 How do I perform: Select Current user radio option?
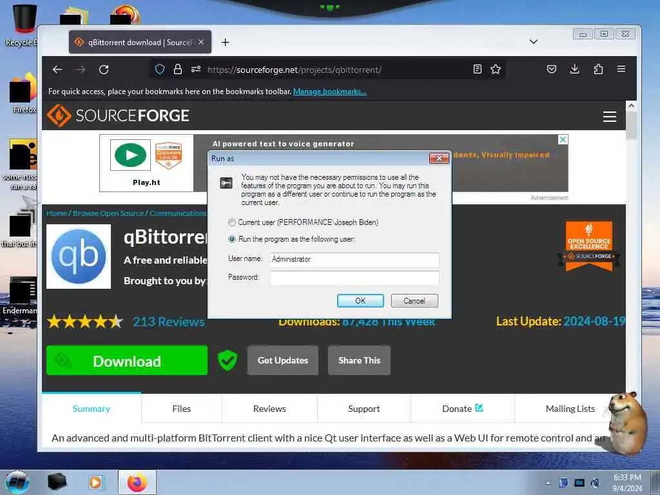[x=231, y=222]
